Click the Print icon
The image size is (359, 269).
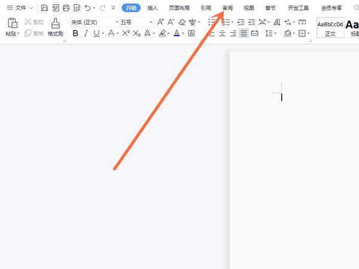66,8
